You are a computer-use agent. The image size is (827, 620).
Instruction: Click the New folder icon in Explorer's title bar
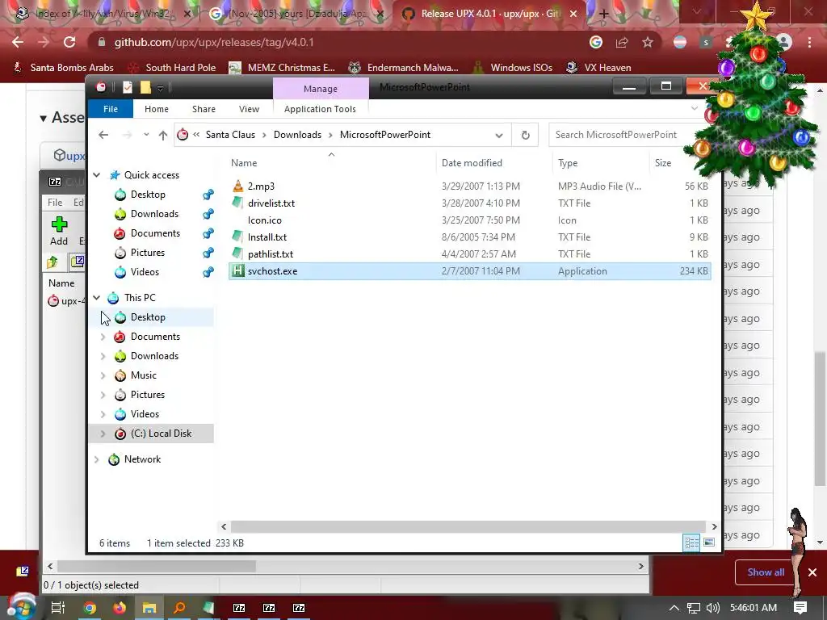click(x=145, y=87)
